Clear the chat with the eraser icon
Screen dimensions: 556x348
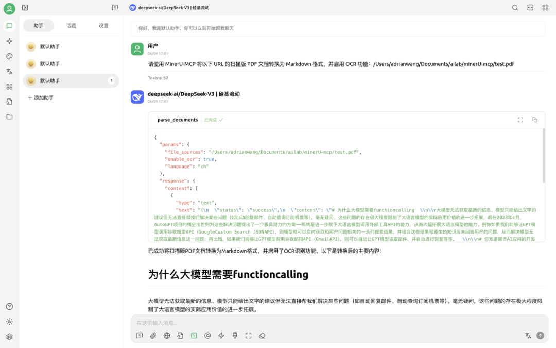(262, 336)
